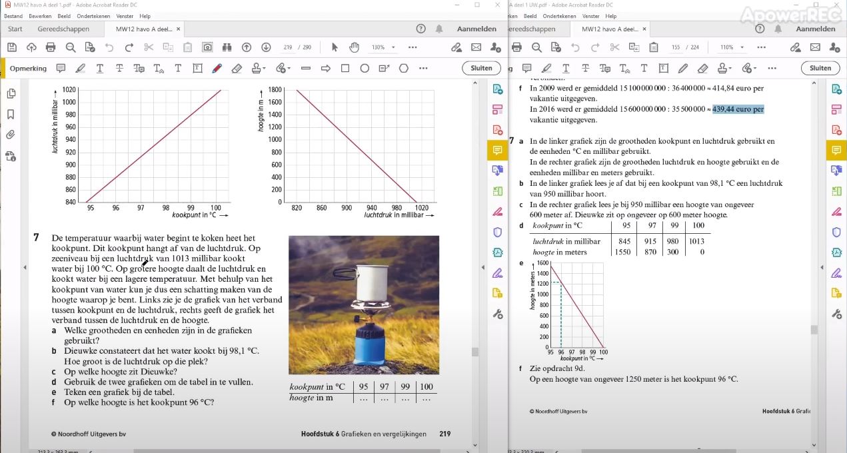Screen dimensions: 847x453
Task: Click Sluiten on left comment toolbar
Action: coord(481,68)
